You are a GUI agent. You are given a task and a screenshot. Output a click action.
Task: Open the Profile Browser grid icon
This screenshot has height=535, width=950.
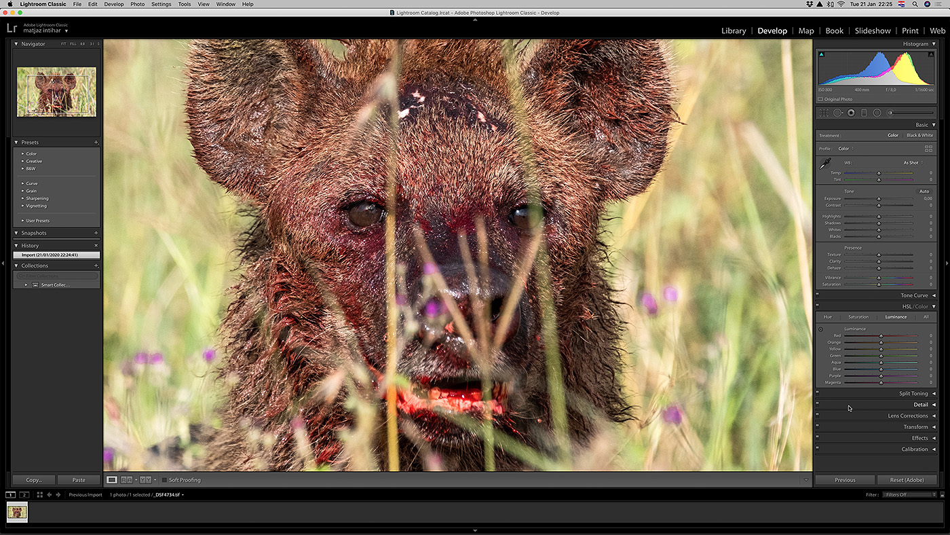coord(928,149)
